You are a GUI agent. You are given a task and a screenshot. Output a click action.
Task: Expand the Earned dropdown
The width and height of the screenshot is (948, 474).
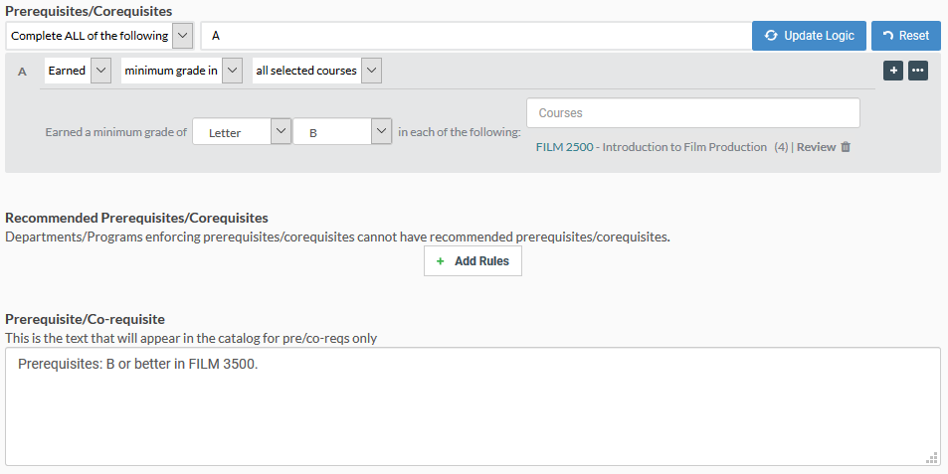click(x=78, y=71)
